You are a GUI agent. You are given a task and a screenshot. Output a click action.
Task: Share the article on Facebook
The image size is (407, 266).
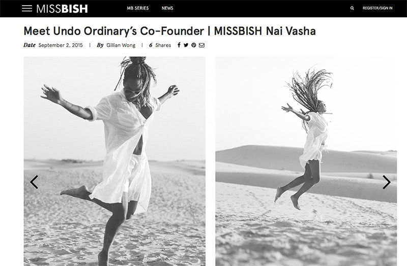point(179,45)
